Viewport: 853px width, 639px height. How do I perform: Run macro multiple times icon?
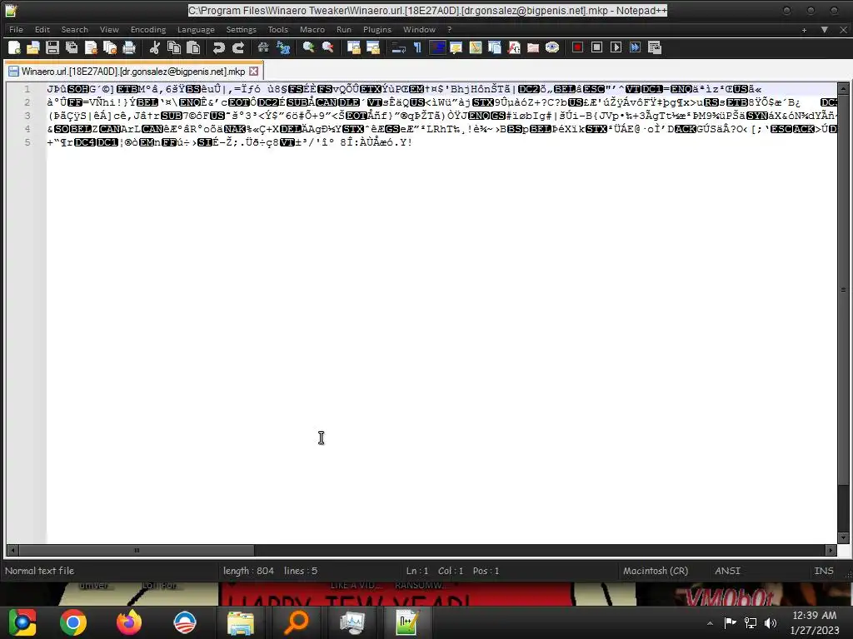click(x=636, y=47)
